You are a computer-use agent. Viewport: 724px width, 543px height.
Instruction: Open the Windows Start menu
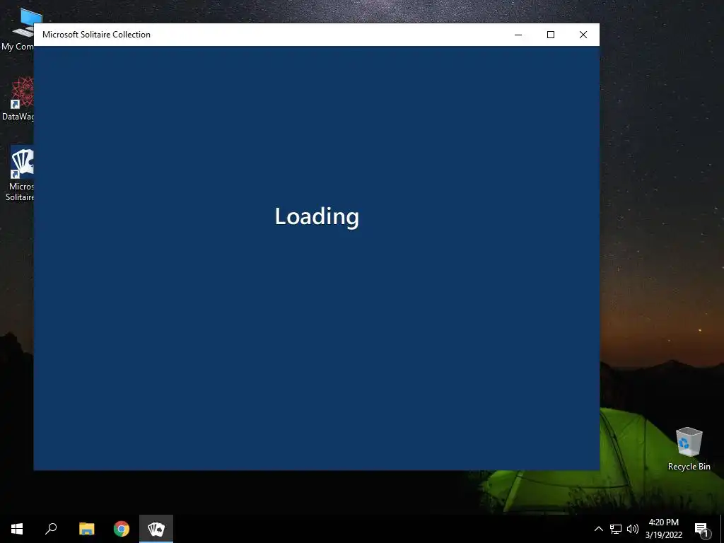17,529
